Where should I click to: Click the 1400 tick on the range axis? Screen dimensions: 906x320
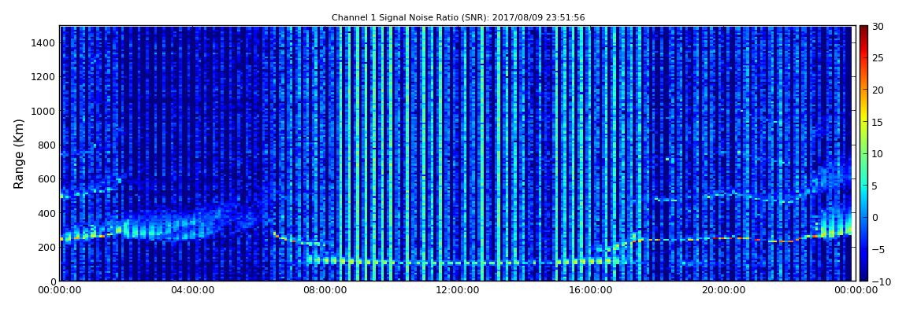tap(43, 42)
